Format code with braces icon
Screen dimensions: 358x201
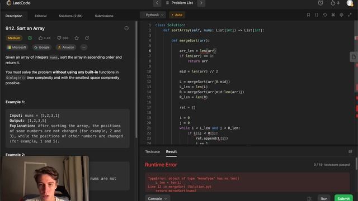click(x=317, y=15)
